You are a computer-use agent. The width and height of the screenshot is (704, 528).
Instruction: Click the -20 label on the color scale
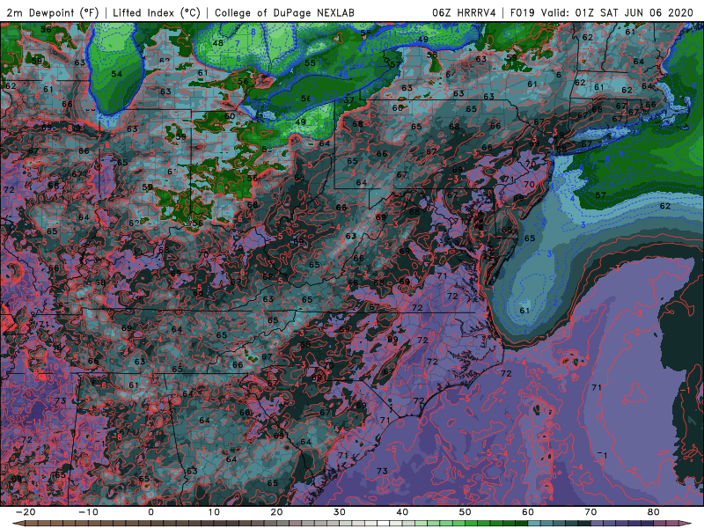26,512
